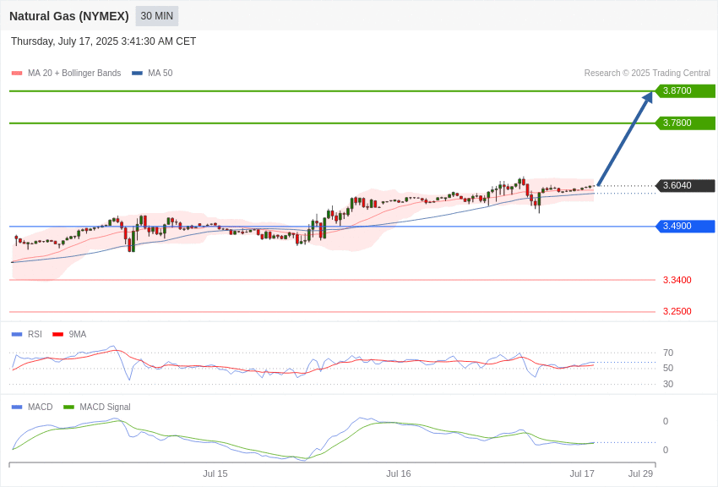Click the Jul 15 date marker
Image resolution: width=718 pixels, height=487 pixels.
click(x=215, y=473)
